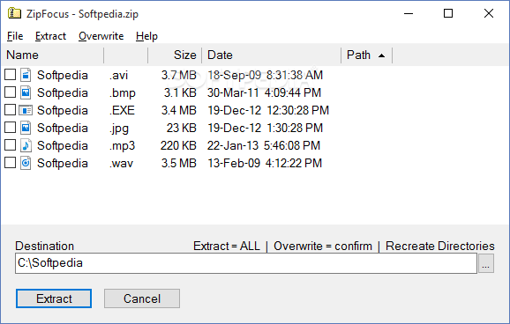Click the 3.5 MB size value
The width and height of the screenshot is (510, 324).
tap(179, 163)
